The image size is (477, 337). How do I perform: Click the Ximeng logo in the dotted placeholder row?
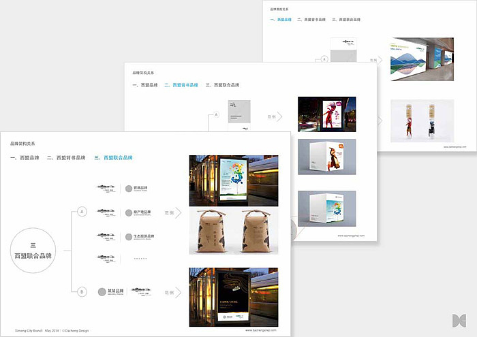(106, 258)
